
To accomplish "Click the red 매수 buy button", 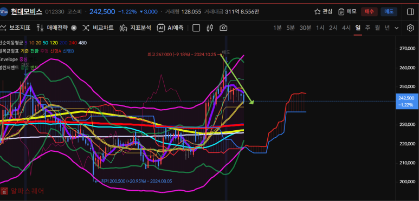I will [x=369, y=12].
